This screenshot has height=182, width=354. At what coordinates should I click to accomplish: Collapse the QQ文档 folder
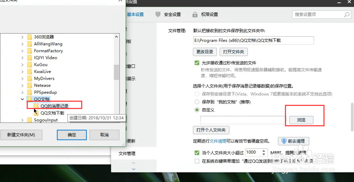coord(22,99)
